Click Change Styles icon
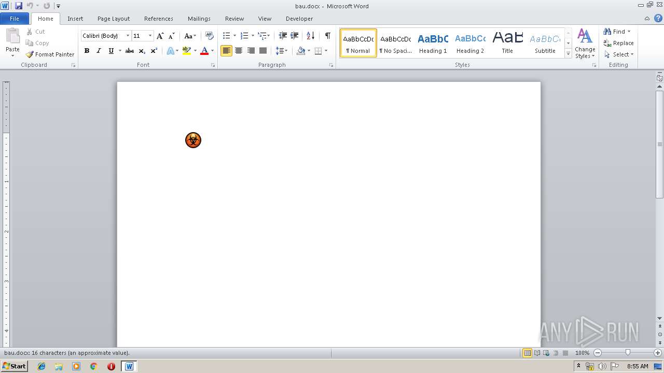 (585, 44)
